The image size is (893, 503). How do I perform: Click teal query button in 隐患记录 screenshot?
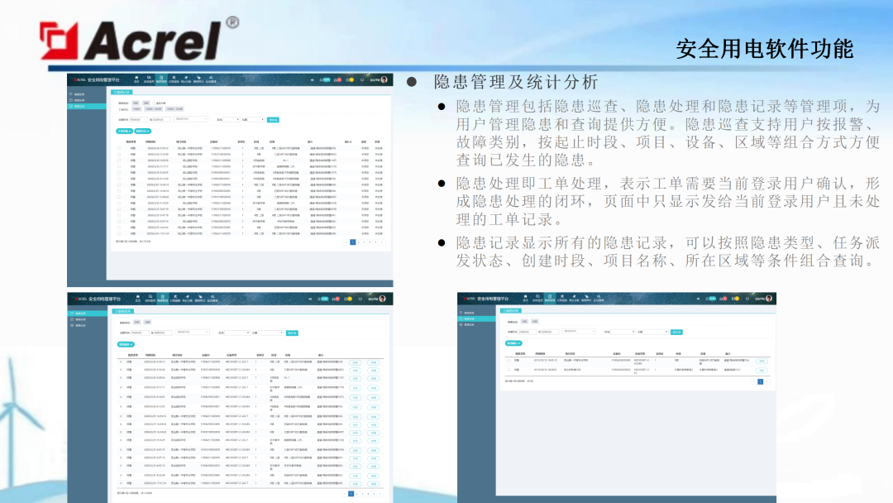(x=273, y=120)
